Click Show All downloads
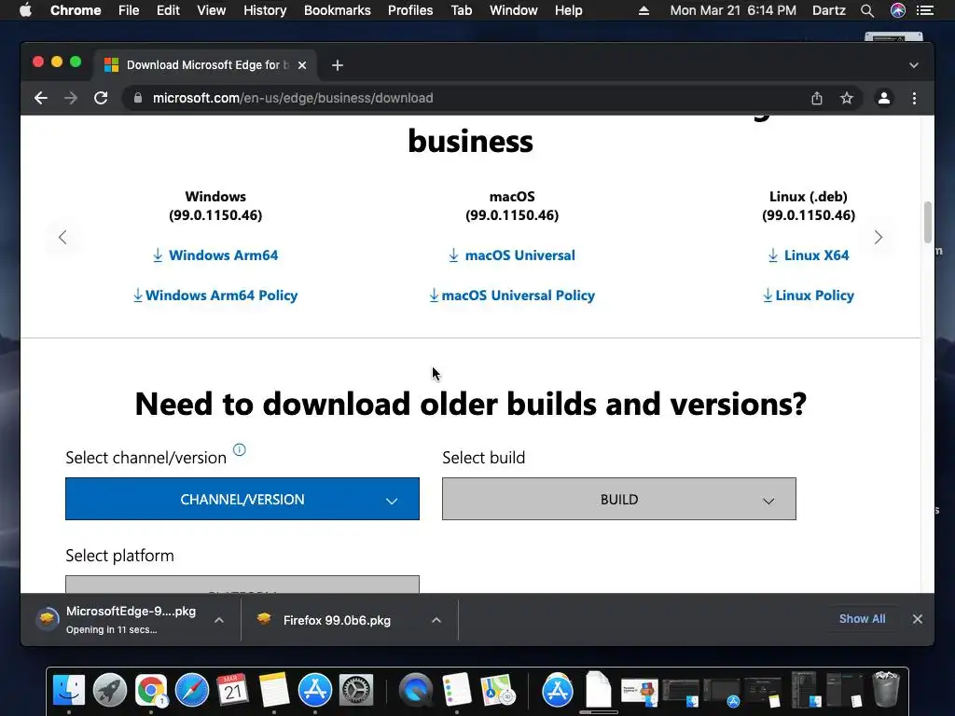 pyautogui.click(x=862, y=619)
